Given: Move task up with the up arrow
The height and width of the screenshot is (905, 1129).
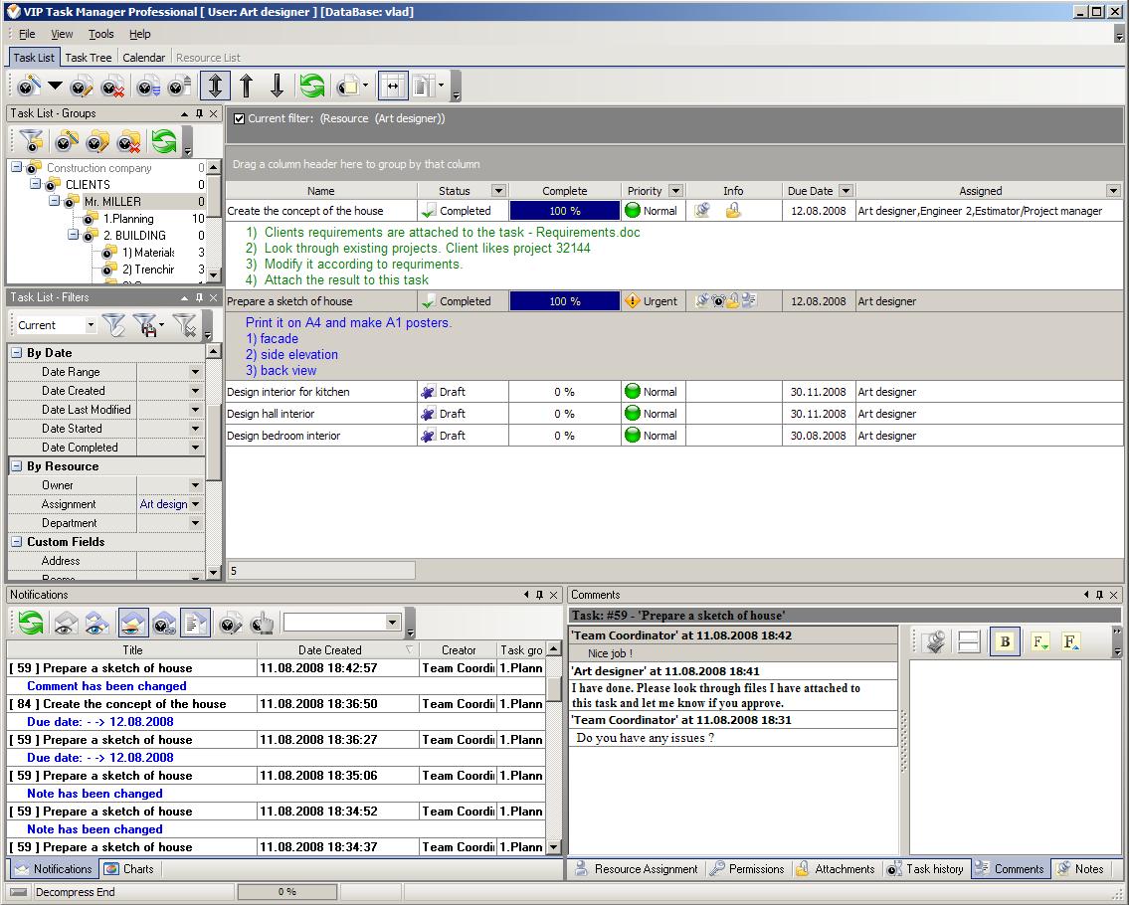Looking at the screenshot, I should (x=247, y=86).
